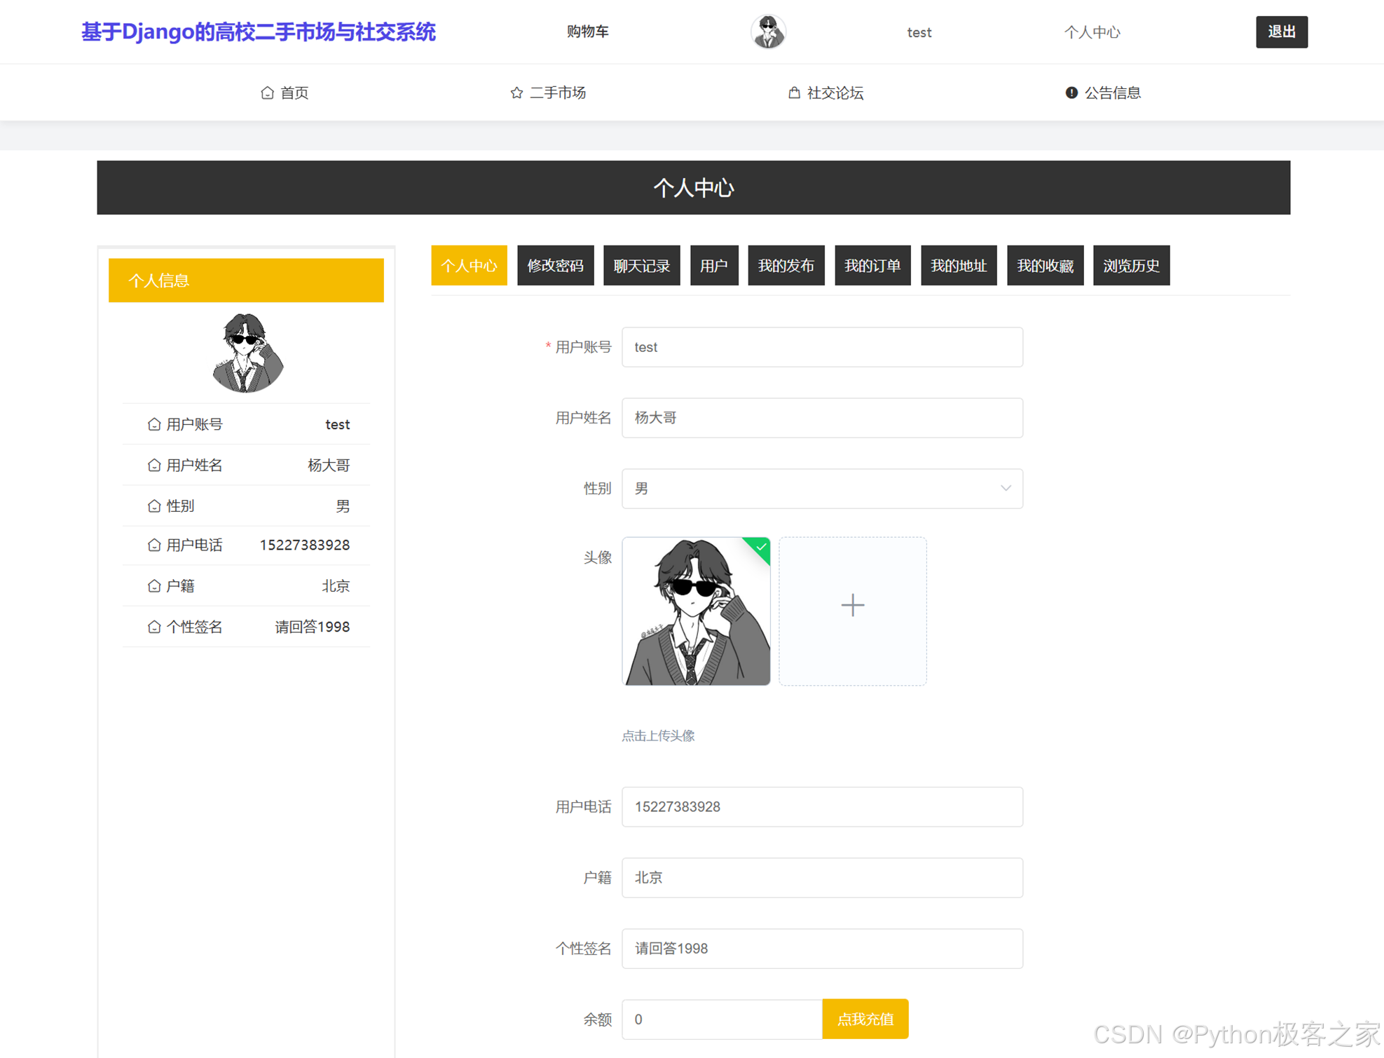Click the star icon beside 二手市场
This screenshot has height=1058, width=1384.
(516, 93)
